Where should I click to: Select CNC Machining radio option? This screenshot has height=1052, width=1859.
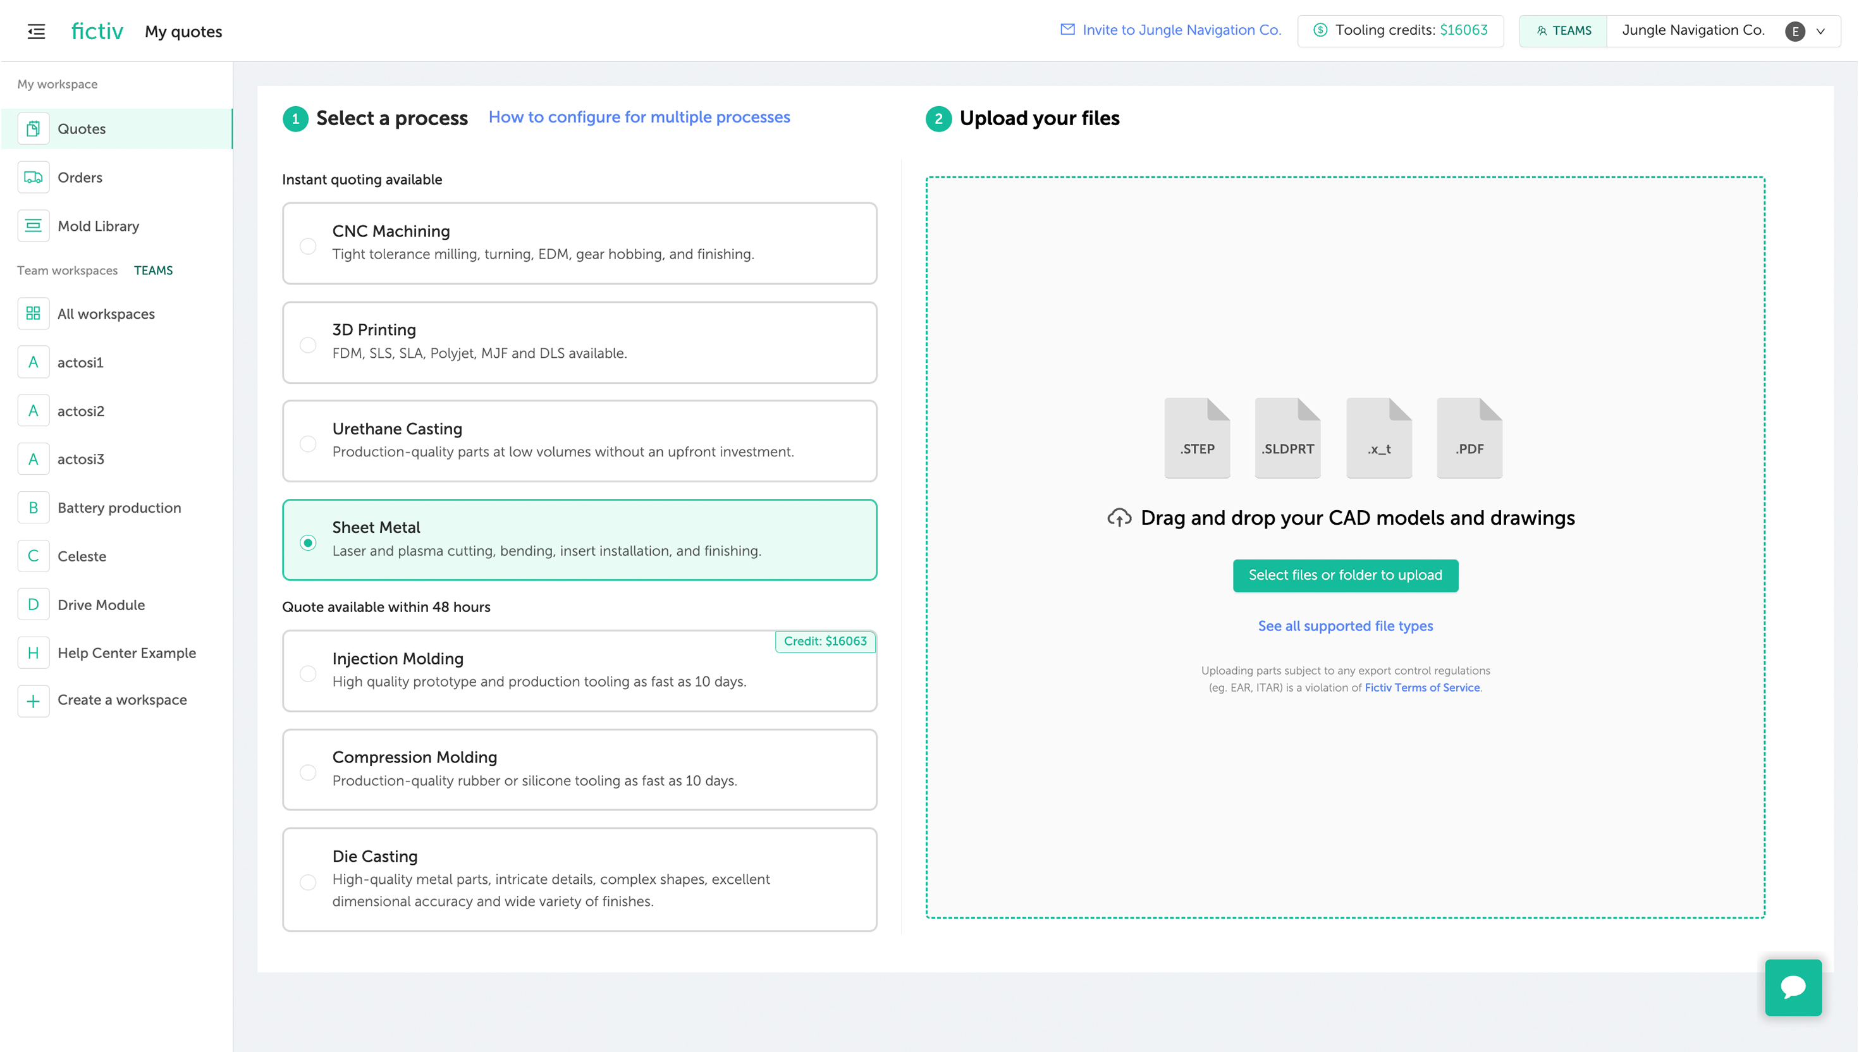tap(308, 246)
